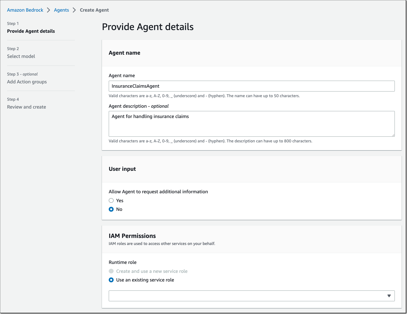This screenshot has height=314, width=407.
Task: Open the Runtime role dropdown
Action: click(251, 296)
